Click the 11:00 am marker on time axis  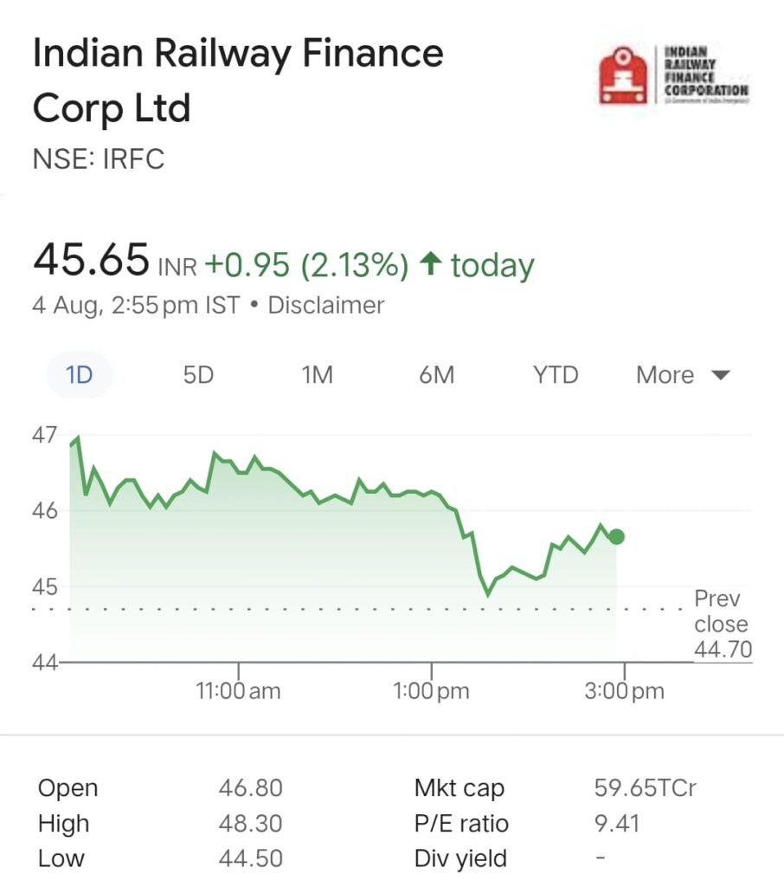238,690
